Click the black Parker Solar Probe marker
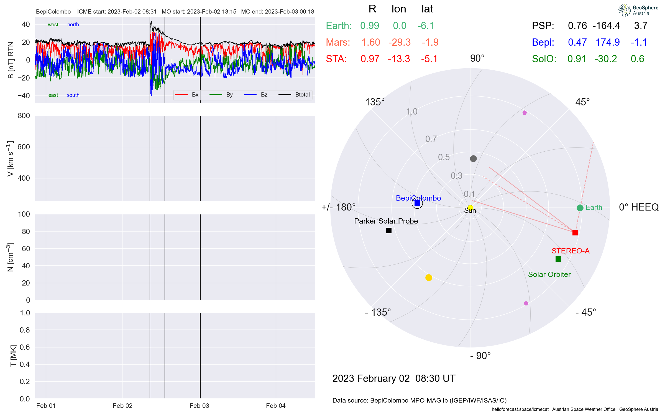This screenshot has height=415, width=665. coord(389,230)
